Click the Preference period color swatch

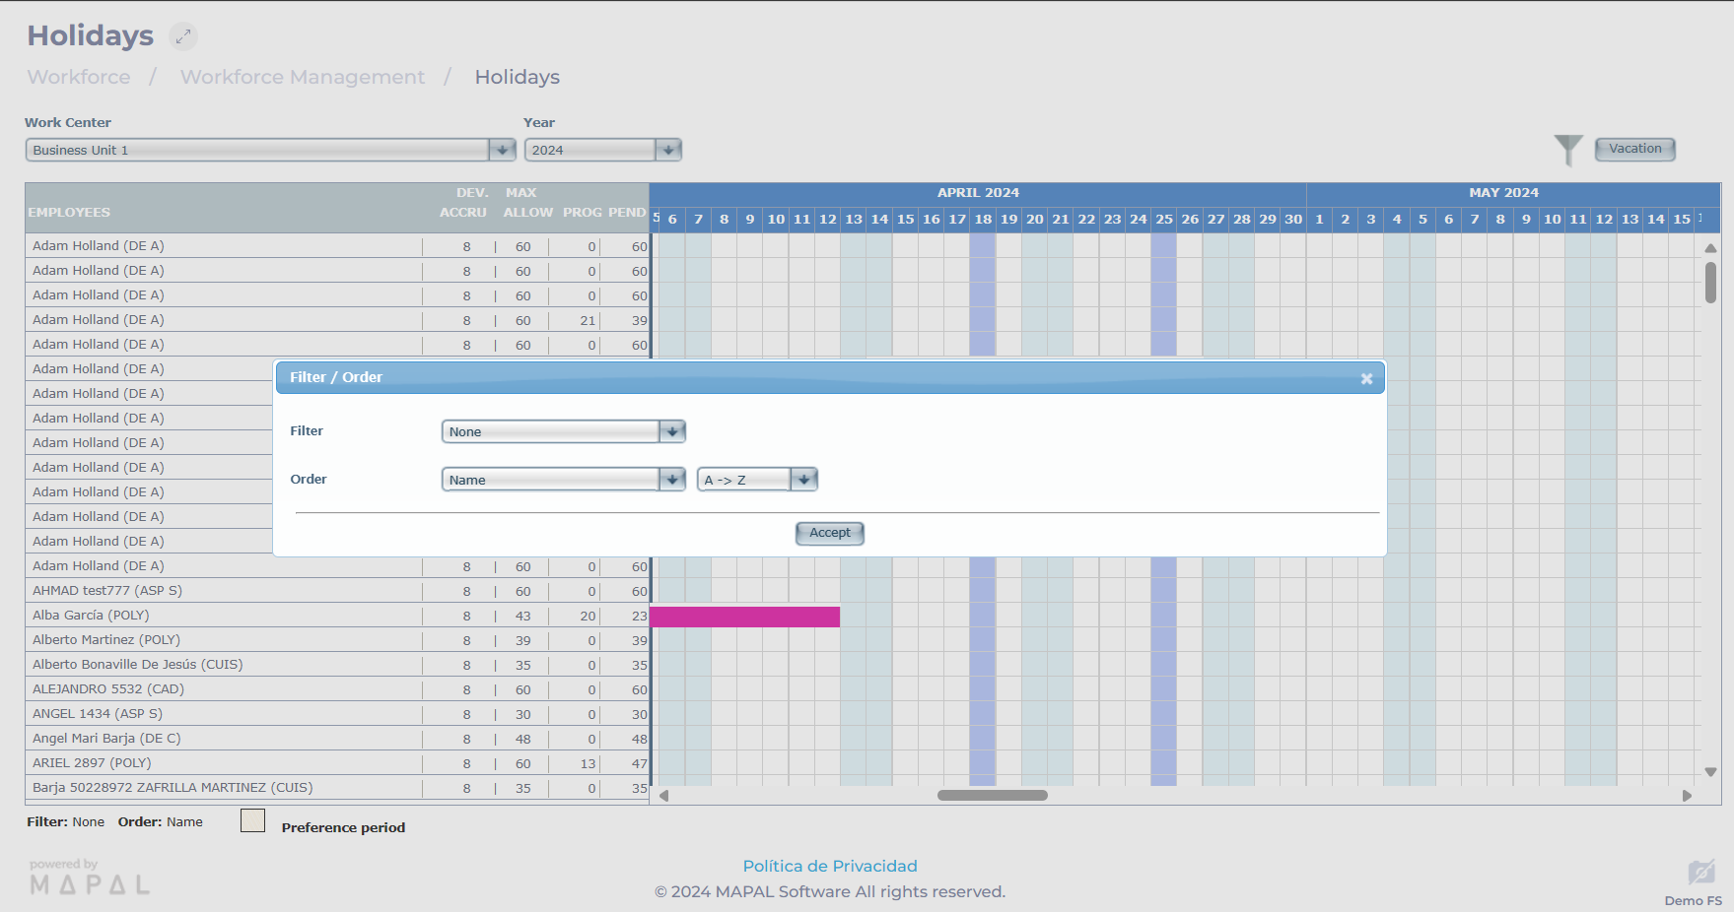[x=252, y=820]
